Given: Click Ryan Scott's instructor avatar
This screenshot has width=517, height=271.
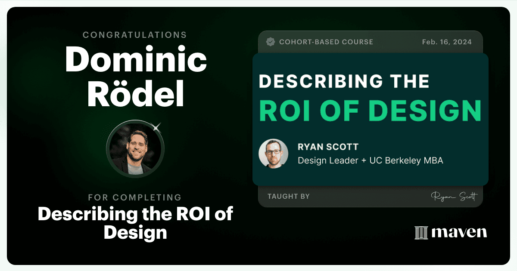Looking at the screenshot, I should 273,154.
